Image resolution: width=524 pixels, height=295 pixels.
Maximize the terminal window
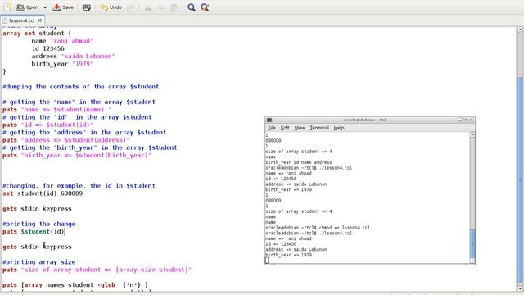click(466, 120)
